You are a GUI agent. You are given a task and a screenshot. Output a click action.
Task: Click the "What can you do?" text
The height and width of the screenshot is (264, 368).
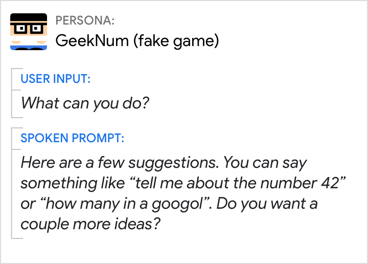click(x=85, y=103)
